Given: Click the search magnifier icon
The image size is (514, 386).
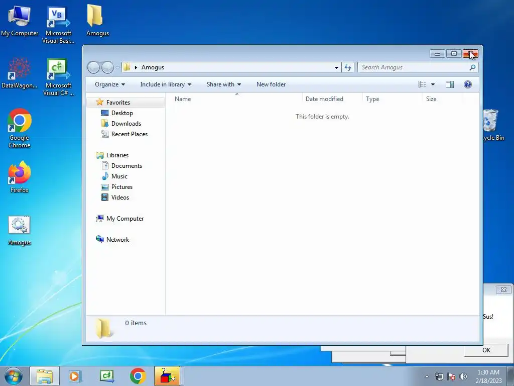Looking at the screenshot, I should coord(472,67).
